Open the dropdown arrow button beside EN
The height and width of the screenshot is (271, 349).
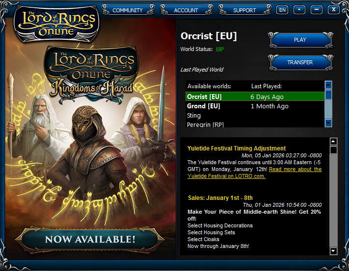299,10
